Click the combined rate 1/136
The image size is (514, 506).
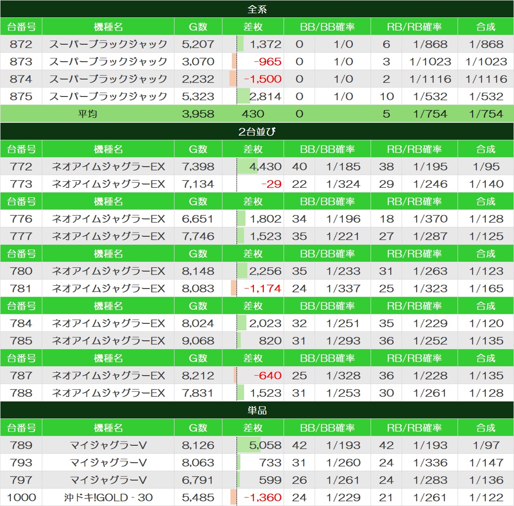tap(486, 480)
